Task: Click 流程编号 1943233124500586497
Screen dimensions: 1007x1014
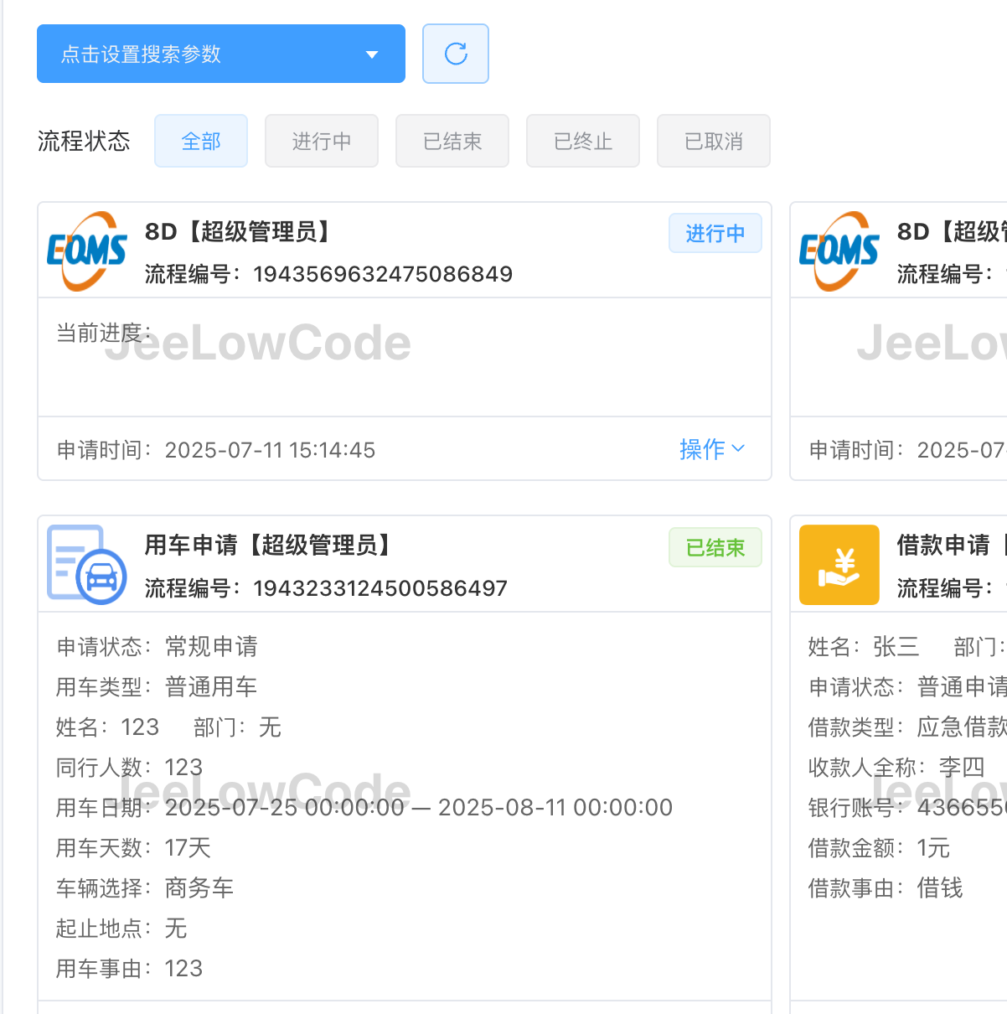Action: click(326, 588)
